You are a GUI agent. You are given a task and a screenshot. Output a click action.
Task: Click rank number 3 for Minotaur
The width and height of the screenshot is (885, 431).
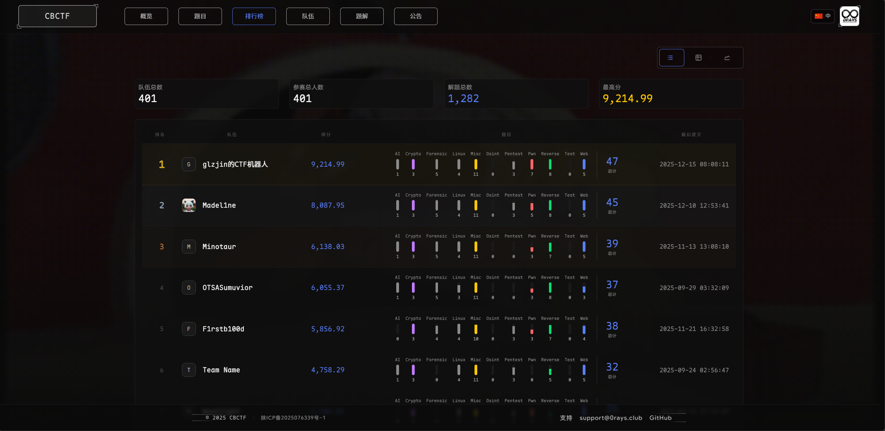[162, 247]
